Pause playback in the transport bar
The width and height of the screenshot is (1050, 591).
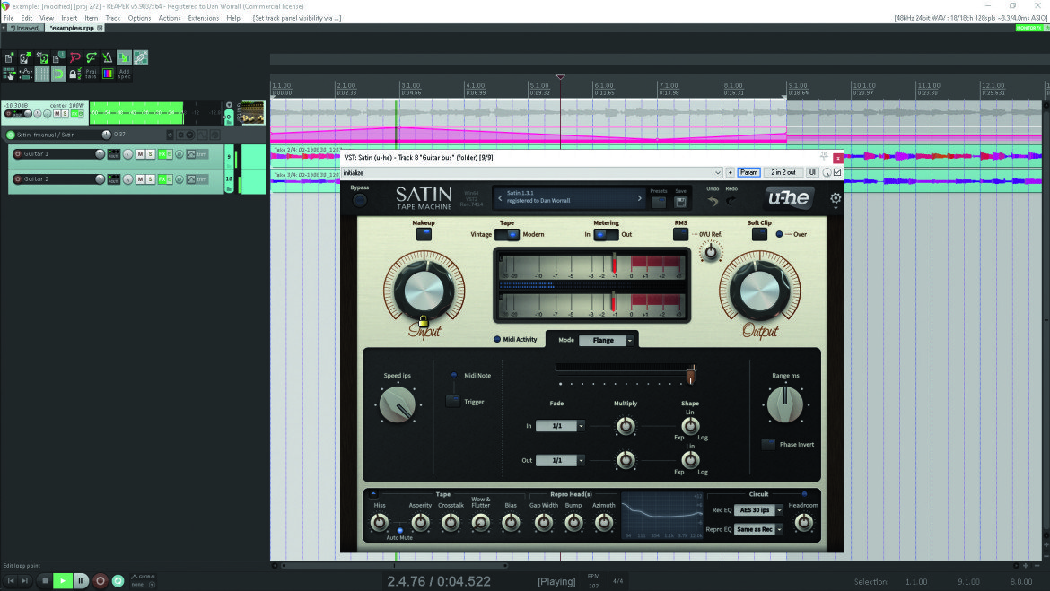coord(81,581)
